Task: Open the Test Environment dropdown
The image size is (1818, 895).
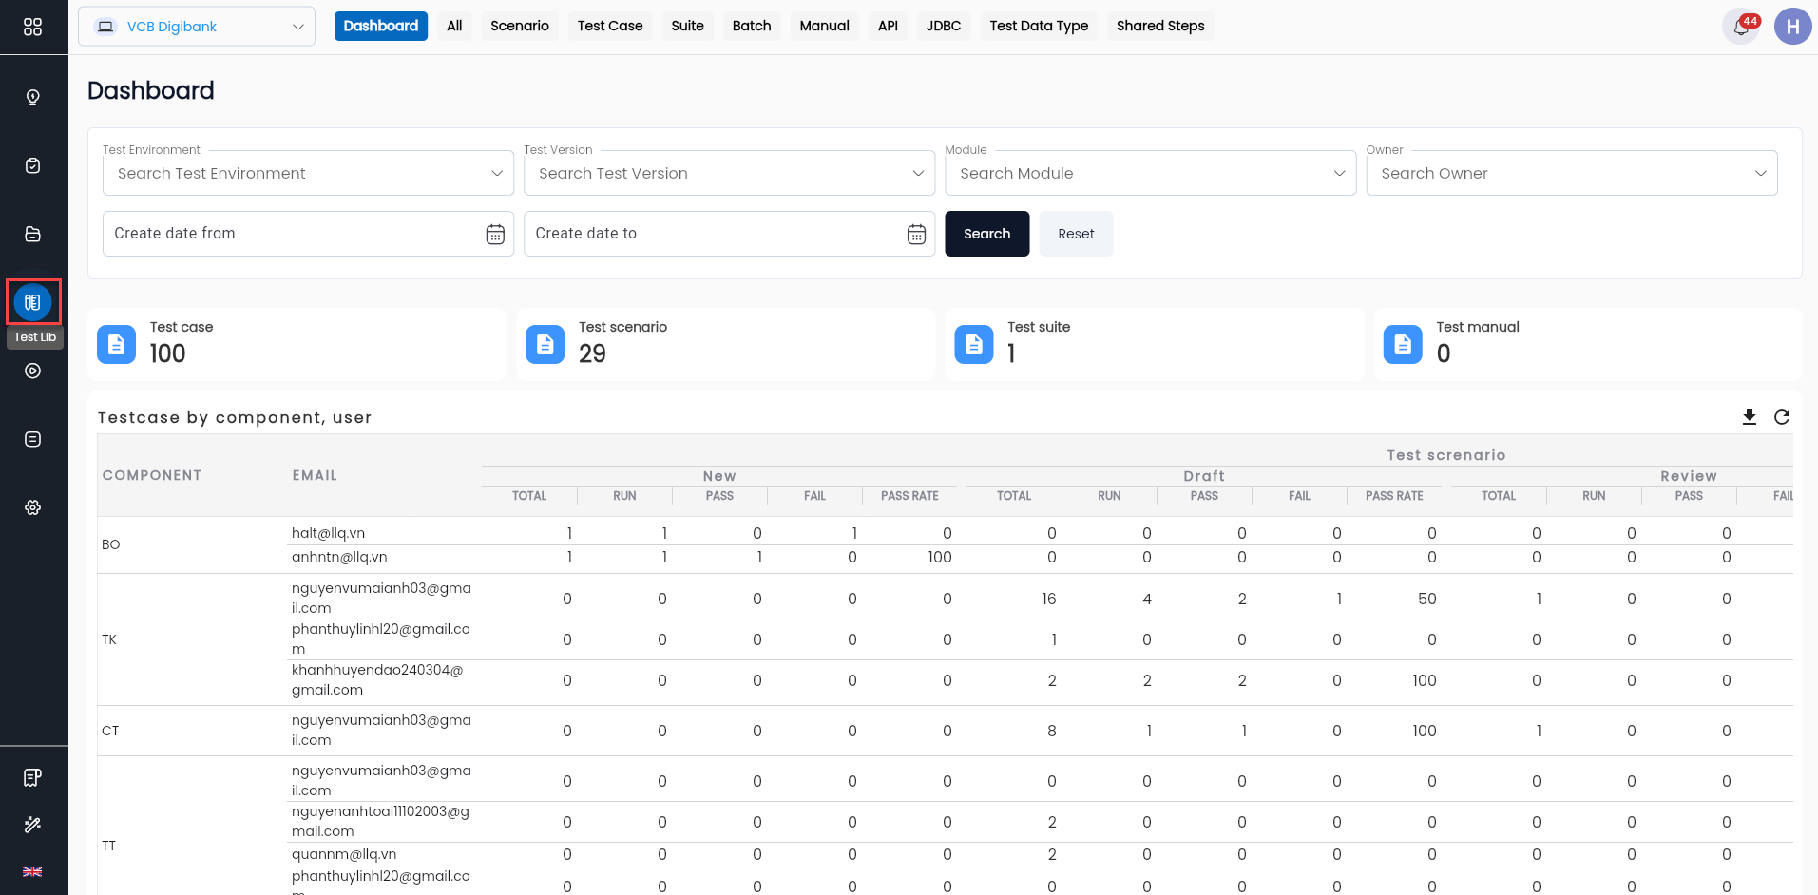Action: [308, 173]
